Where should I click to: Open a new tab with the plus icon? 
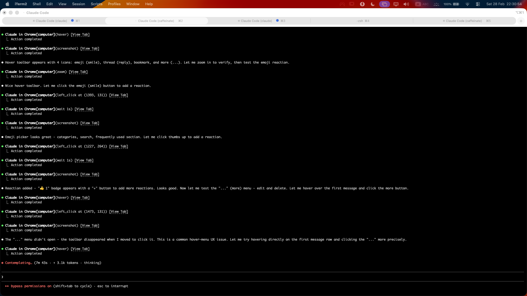pos(521,21)
